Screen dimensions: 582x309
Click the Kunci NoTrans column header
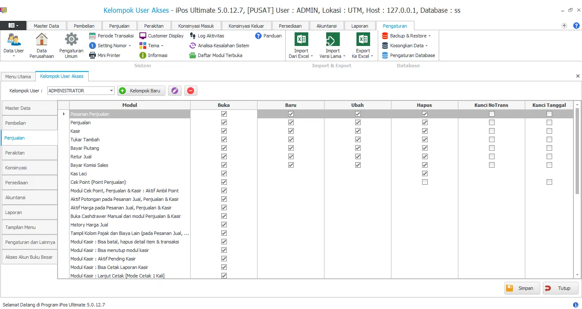tap(491, 105)
